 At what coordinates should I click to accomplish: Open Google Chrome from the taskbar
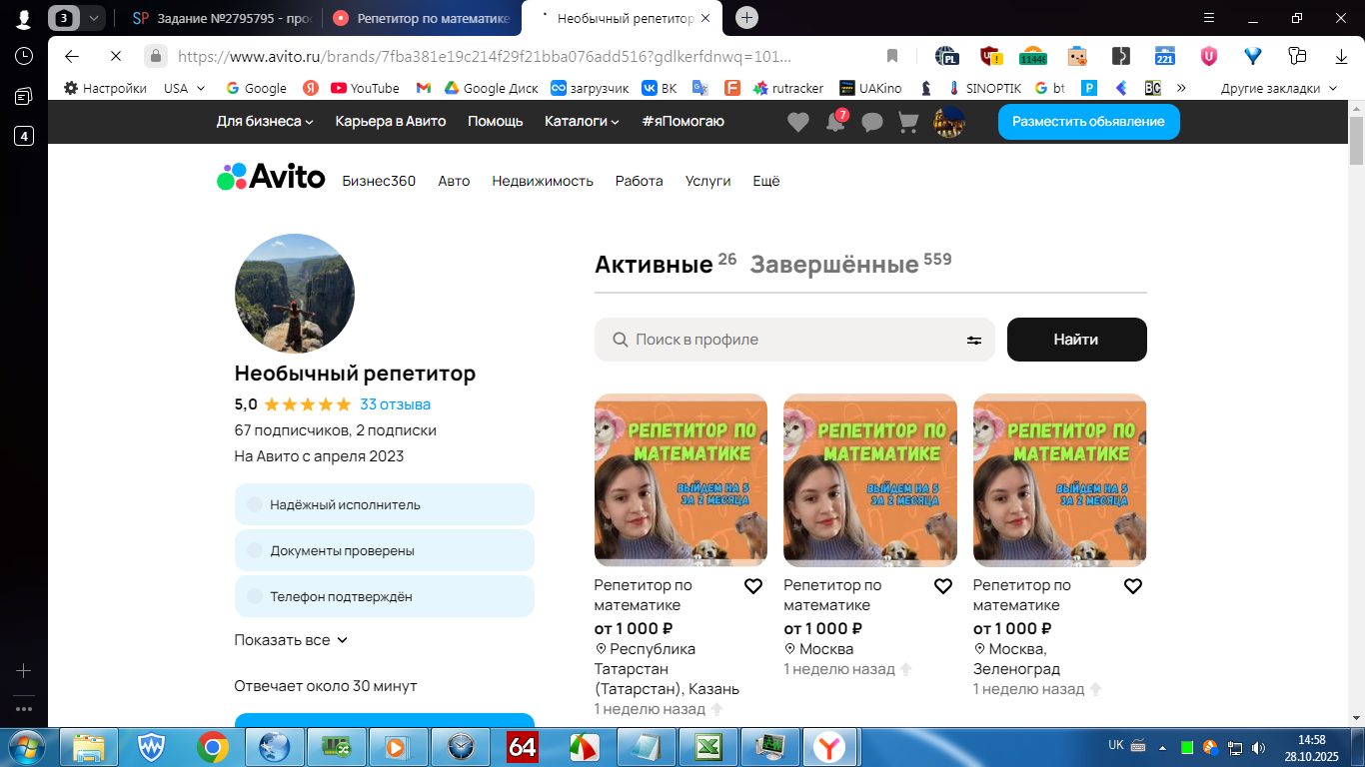click(x=212, y=746)
